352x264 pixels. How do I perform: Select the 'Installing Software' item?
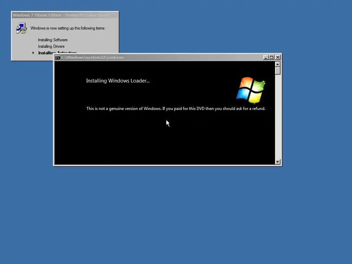tap(53, 40)
